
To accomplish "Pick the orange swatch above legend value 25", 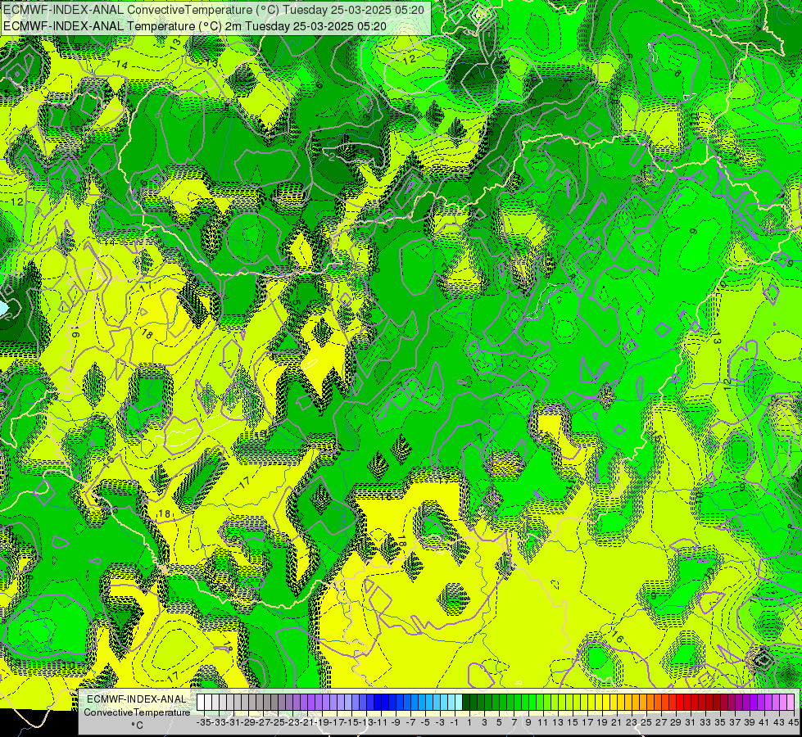I will (x=643, y=702).
